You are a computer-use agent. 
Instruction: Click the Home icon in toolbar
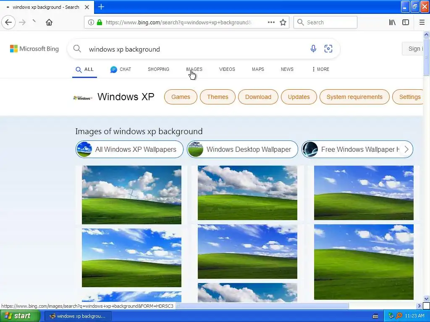(49, 22)
